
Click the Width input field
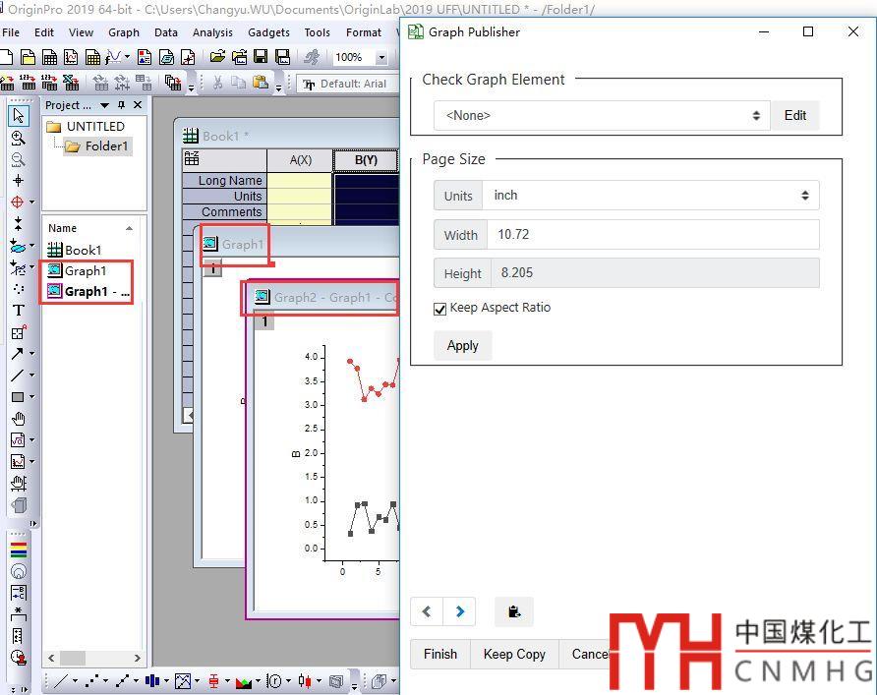[x=652, y=235]
